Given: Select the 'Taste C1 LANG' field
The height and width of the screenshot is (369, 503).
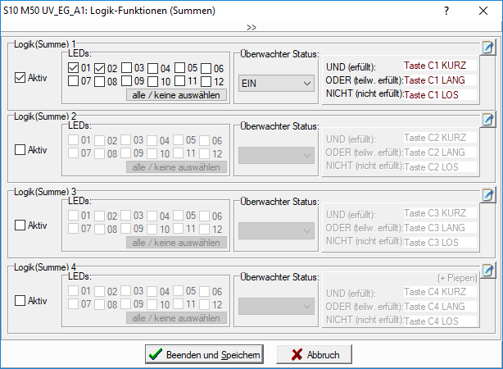Looking at the screenshot, I should click(440, 80).
